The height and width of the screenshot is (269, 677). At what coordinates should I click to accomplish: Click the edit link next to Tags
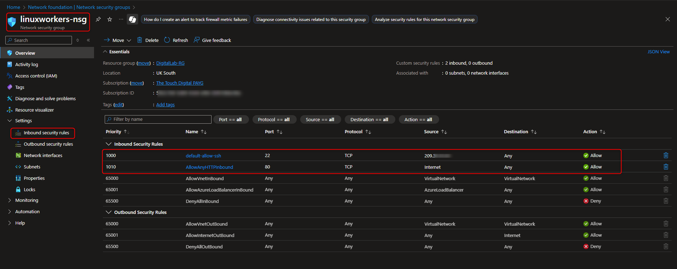119,105
